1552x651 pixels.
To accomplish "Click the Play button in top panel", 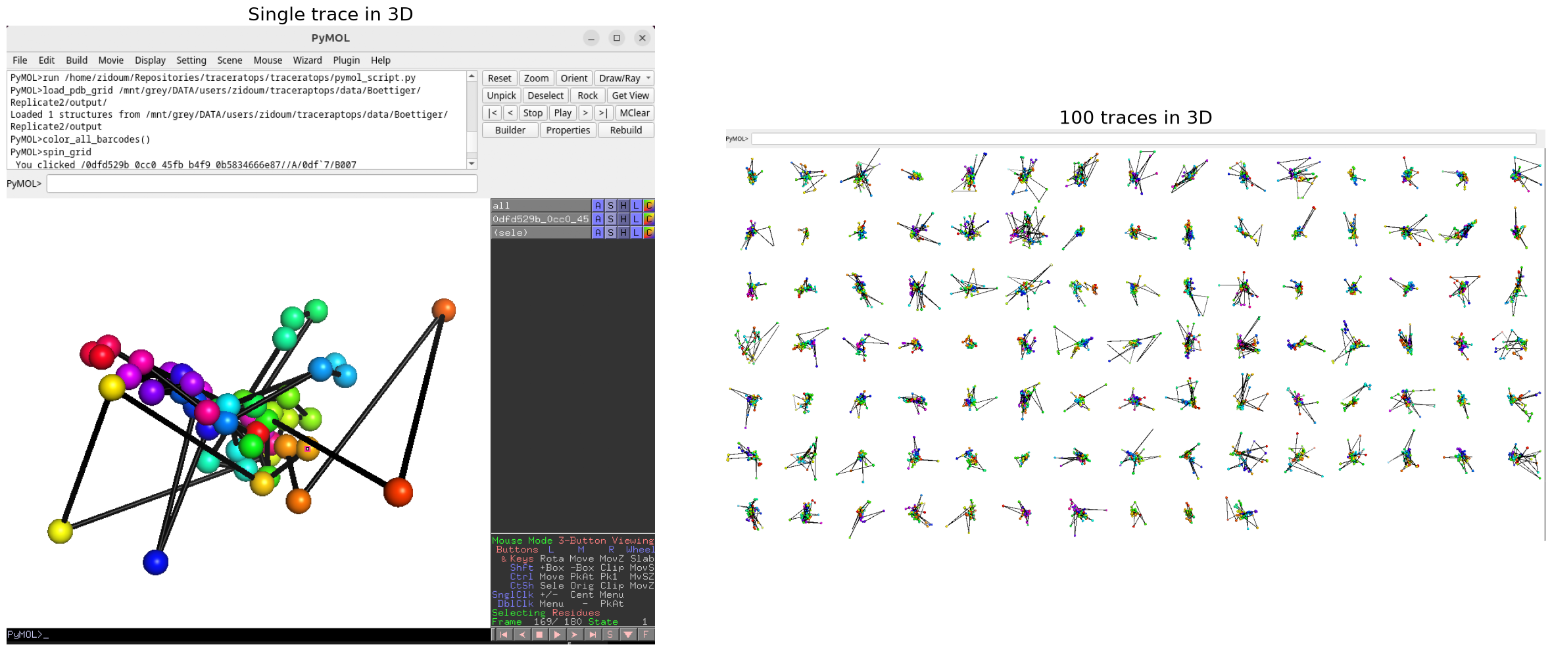I will point(563,113).
